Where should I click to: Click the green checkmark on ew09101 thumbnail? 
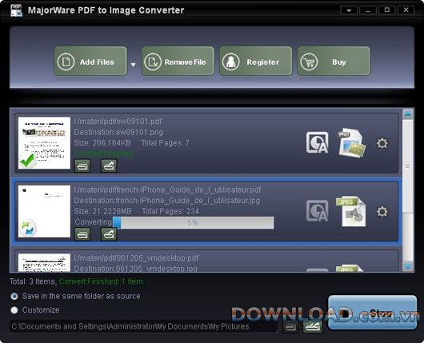(x=27, y=160)
